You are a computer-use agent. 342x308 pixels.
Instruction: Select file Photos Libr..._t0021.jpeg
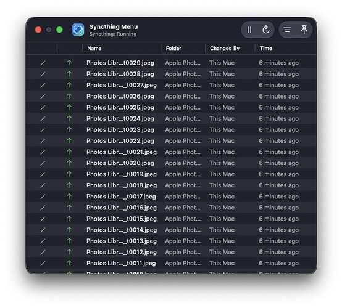(122, 152)
